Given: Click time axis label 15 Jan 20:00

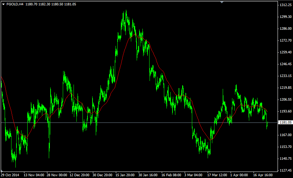Looking at the screenshot, I should tap(125, 175).
